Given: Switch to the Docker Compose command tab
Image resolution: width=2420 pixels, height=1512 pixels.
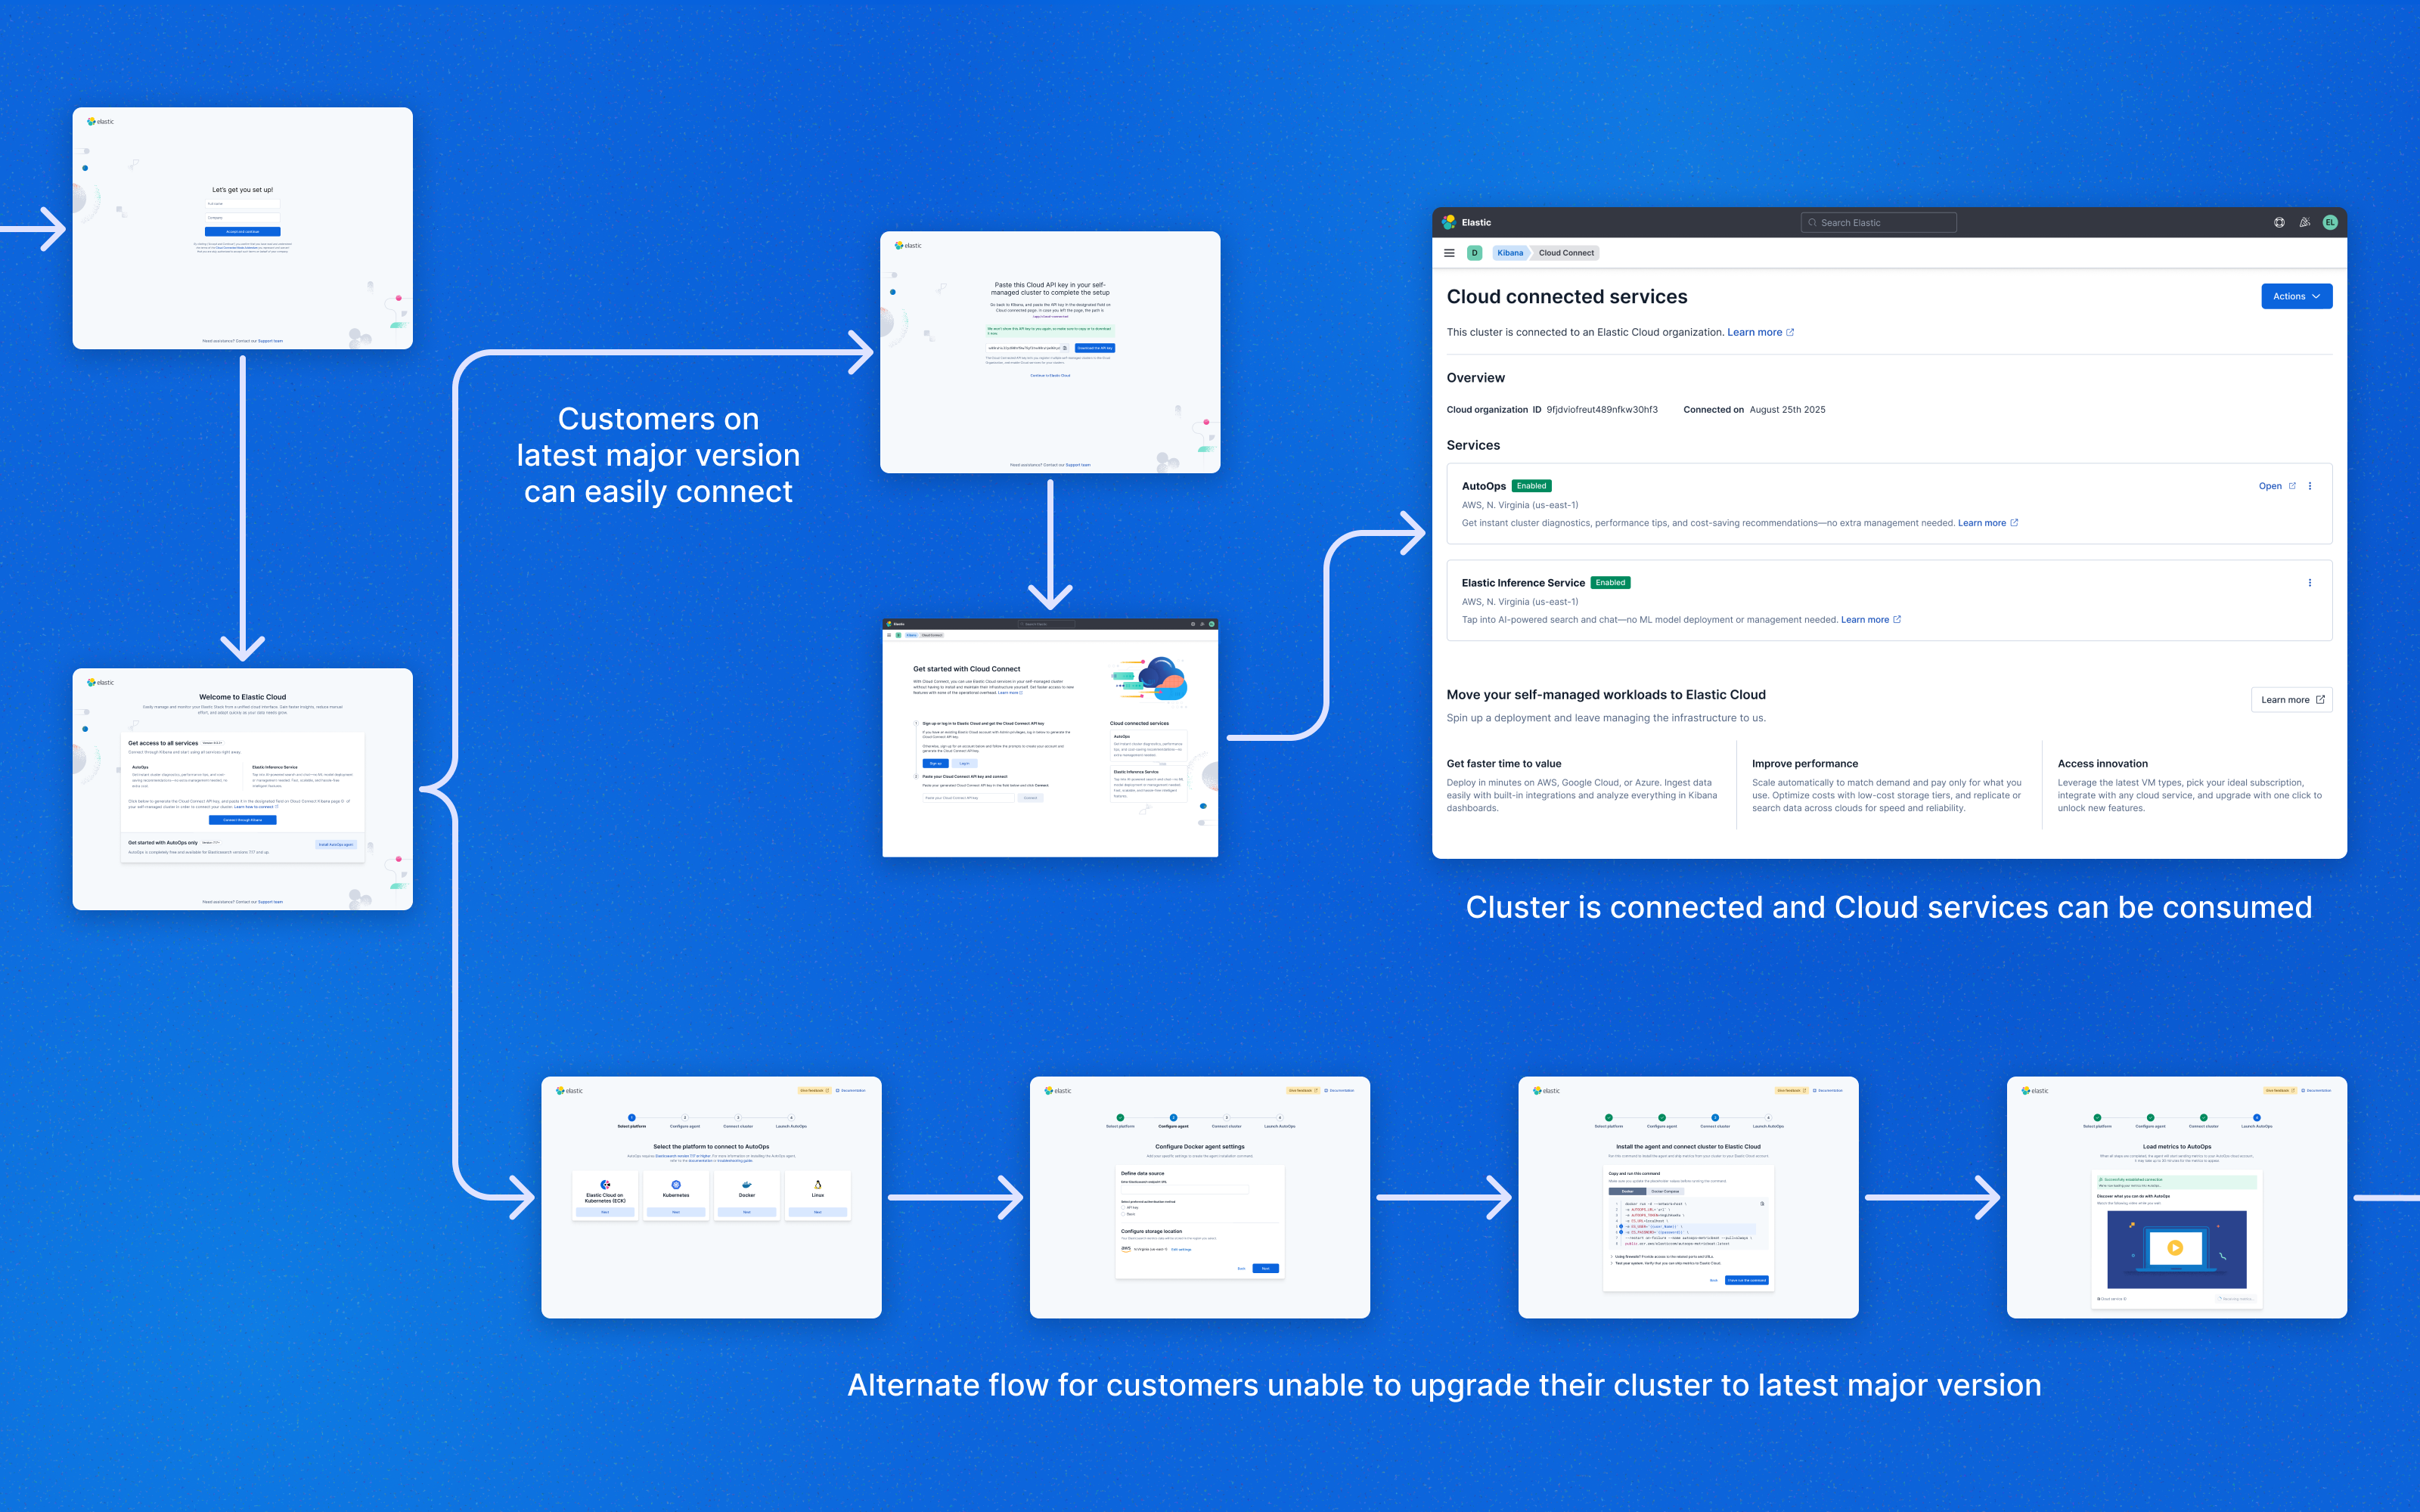Looking at the screenshot, I should coord(1665,1191).
